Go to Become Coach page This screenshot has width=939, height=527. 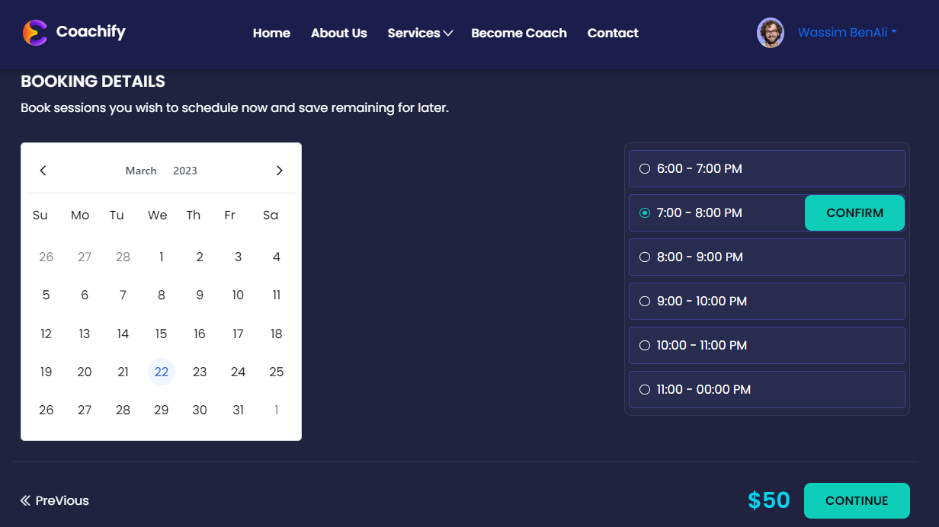518,33
